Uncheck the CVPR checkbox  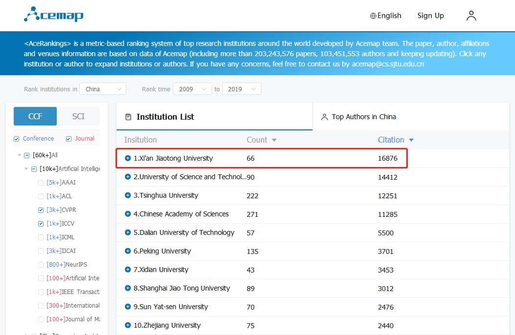pos(41,210)
